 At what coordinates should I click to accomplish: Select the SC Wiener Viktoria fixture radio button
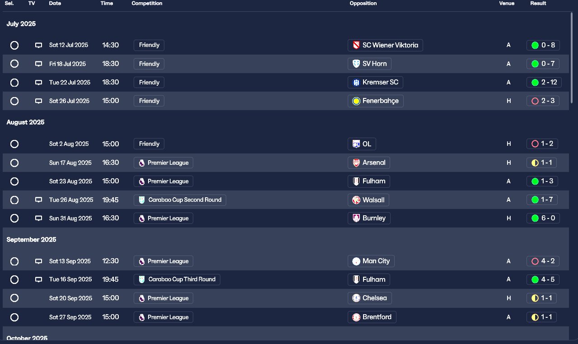[x=14, y=45]
